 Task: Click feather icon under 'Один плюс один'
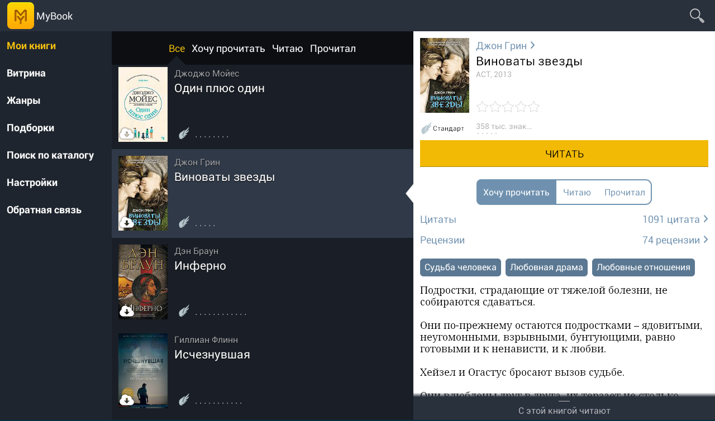(184, 133)
